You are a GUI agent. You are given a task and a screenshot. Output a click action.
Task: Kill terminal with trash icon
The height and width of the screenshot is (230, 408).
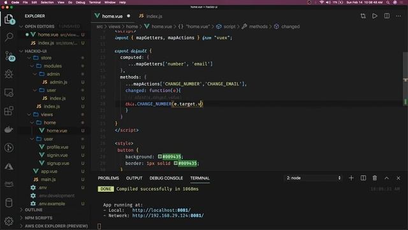[x=375, y=178]
